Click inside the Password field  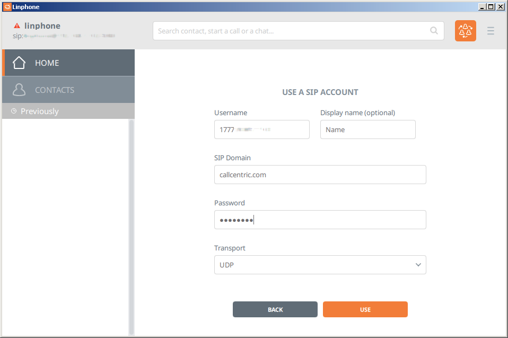[320, 219]
